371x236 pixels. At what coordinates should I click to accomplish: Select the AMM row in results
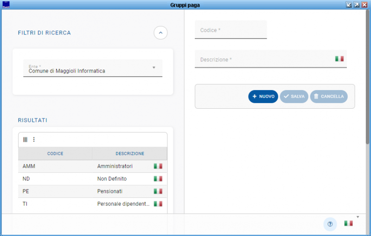29,166
